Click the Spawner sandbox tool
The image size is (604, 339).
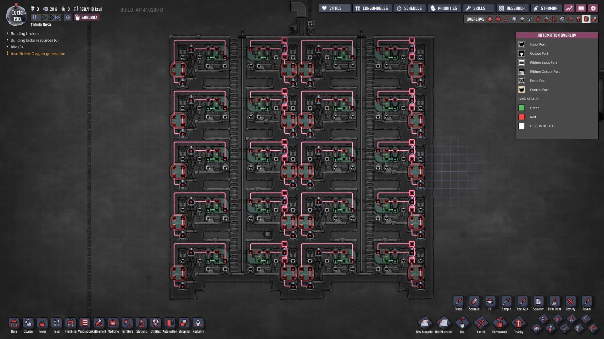(x=538, y=302)
